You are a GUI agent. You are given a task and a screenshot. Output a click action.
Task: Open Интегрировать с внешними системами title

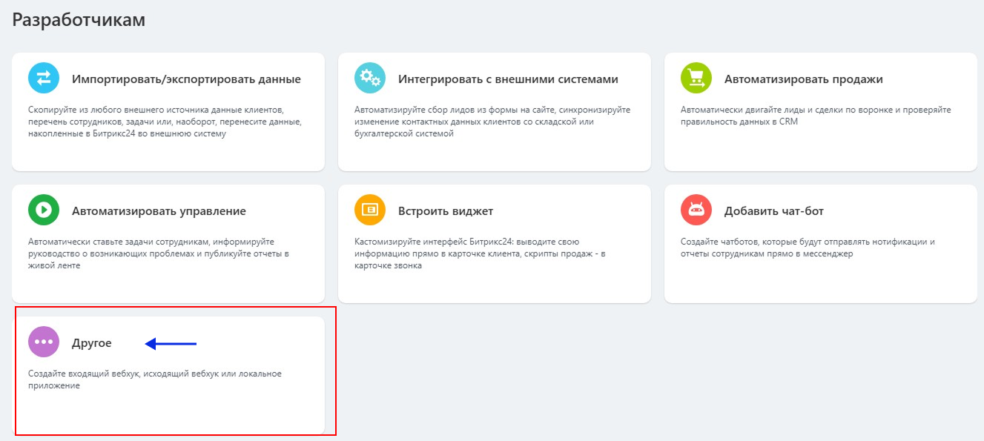[x=508, y=79]
